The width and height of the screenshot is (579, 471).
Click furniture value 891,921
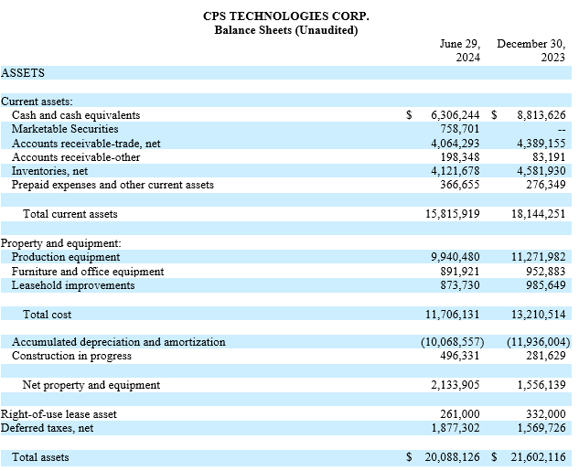[460, 272]
